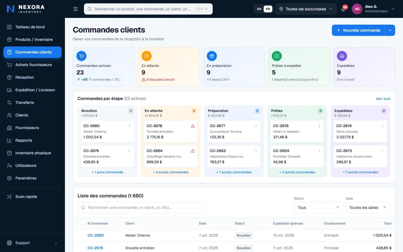Open the AG user avatar
This screenshot has width=403, height=252.
pos(357,9)
